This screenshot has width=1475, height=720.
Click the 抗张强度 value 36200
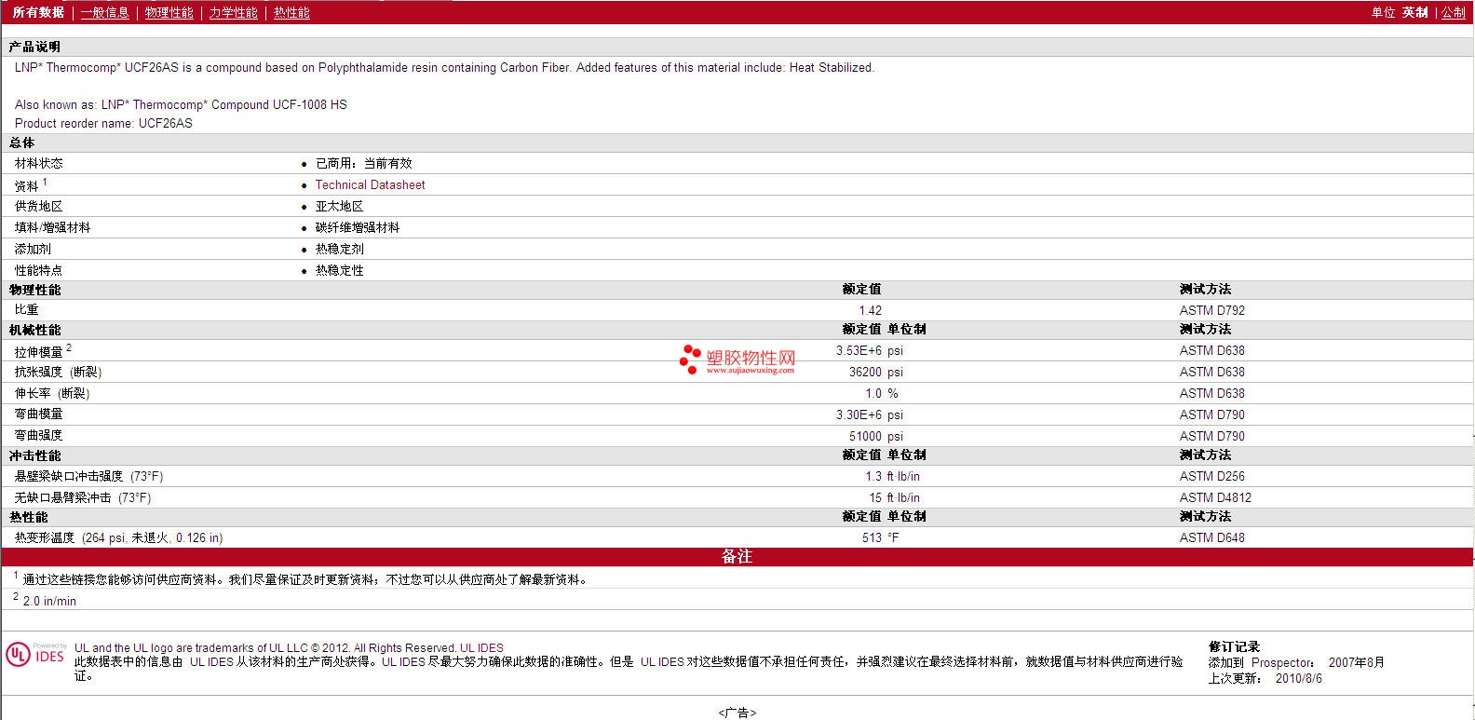(865, 372)
